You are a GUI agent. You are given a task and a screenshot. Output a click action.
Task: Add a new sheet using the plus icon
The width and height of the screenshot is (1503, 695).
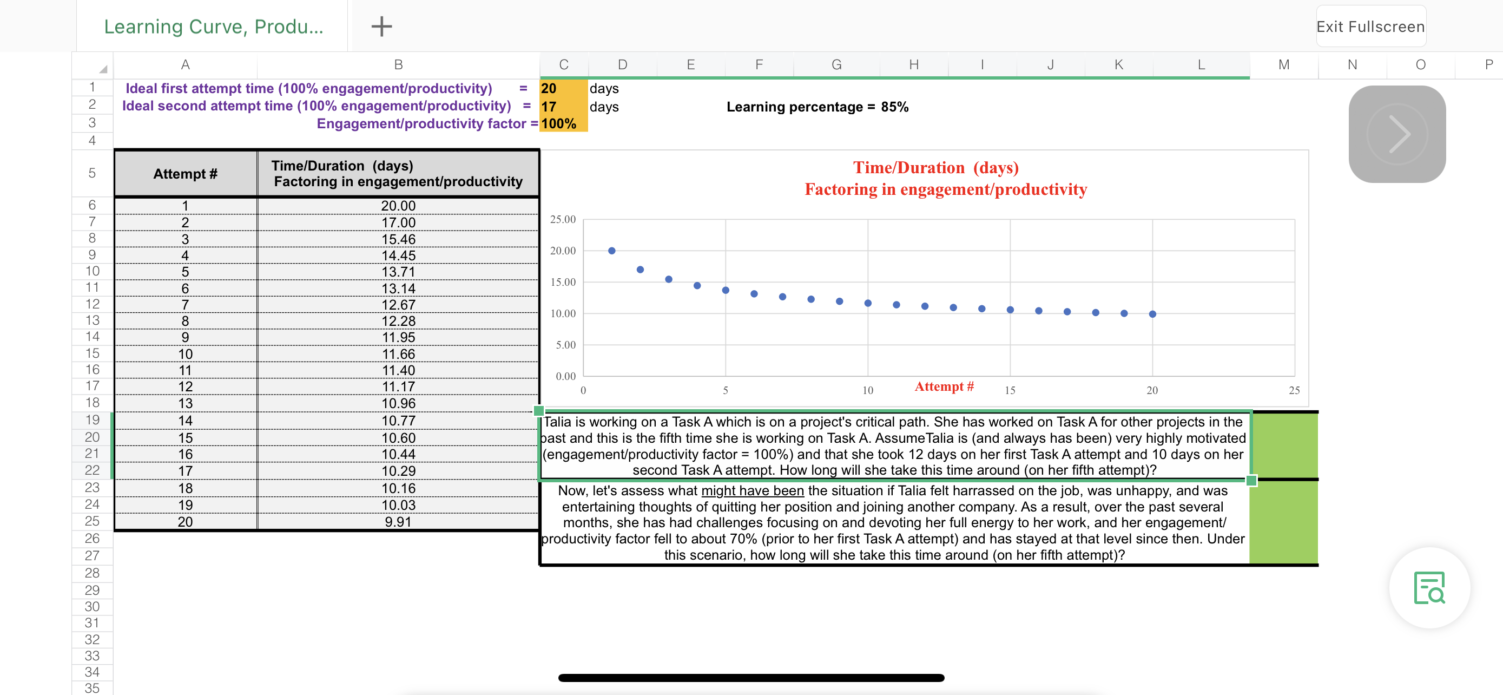click(x=381, y=25)
